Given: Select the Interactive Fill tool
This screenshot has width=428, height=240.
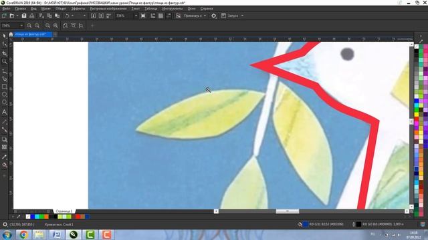Looking at the screenshot, I should click(x=5, y=165).
